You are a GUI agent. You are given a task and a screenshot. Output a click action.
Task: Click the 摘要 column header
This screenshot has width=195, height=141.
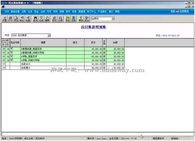pos(43,42)
